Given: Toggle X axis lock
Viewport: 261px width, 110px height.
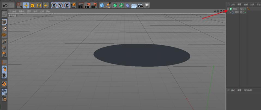Looking at the screenshot, I should tap(54, 5).
